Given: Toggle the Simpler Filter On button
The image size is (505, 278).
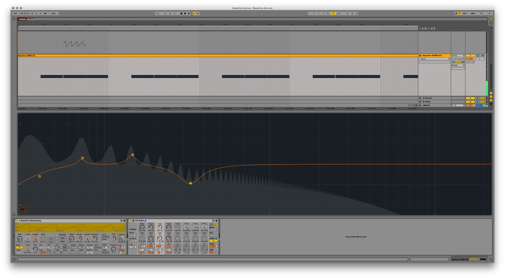Looking at the screenshot, I should (20, 247).
